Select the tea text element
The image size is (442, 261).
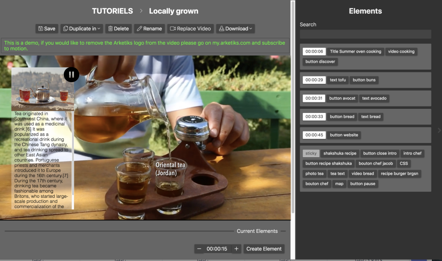[337, 174]
